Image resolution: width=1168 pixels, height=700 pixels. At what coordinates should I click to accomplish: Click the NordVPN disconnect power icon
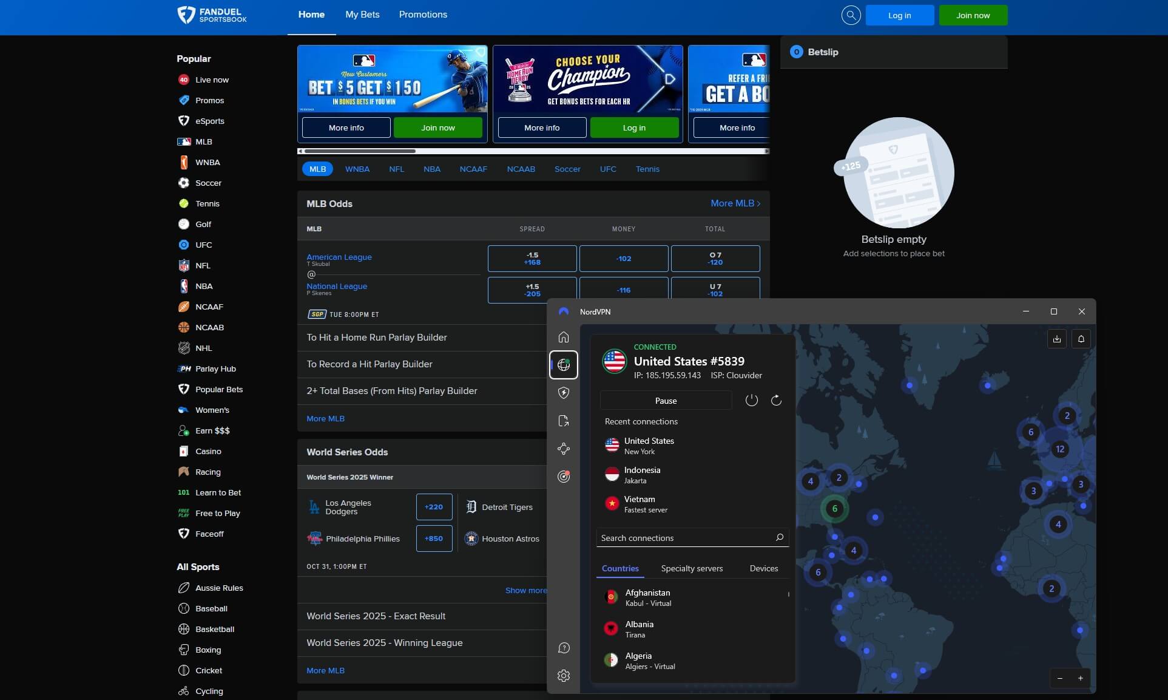751,400
